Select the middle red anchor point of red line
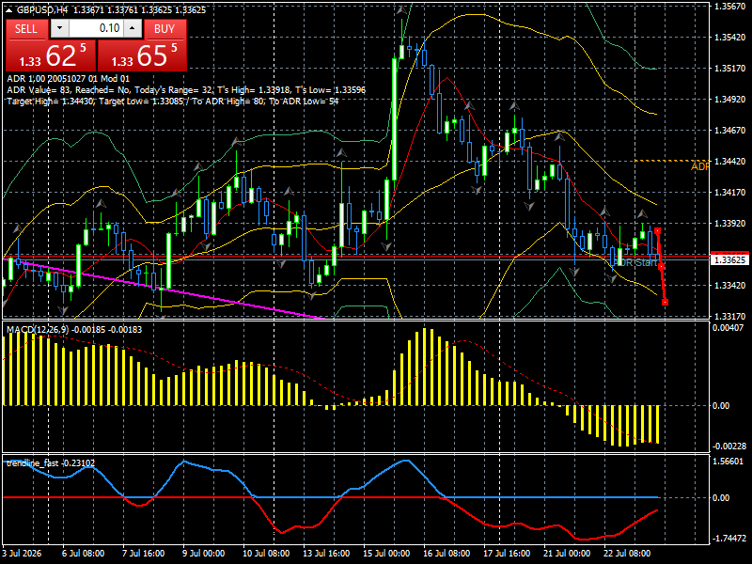Screen dimensions: 752x564 [662, 266]
